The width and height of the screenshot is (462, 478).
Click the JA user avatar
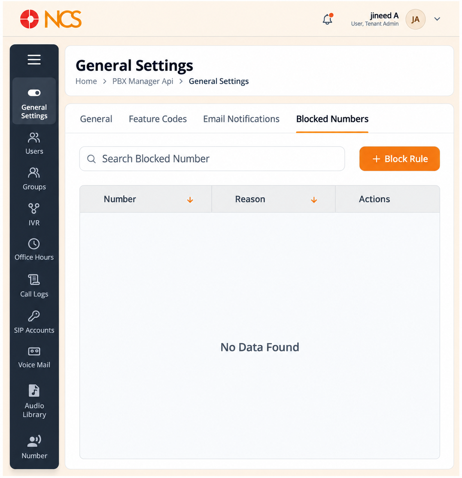point(415,19)
